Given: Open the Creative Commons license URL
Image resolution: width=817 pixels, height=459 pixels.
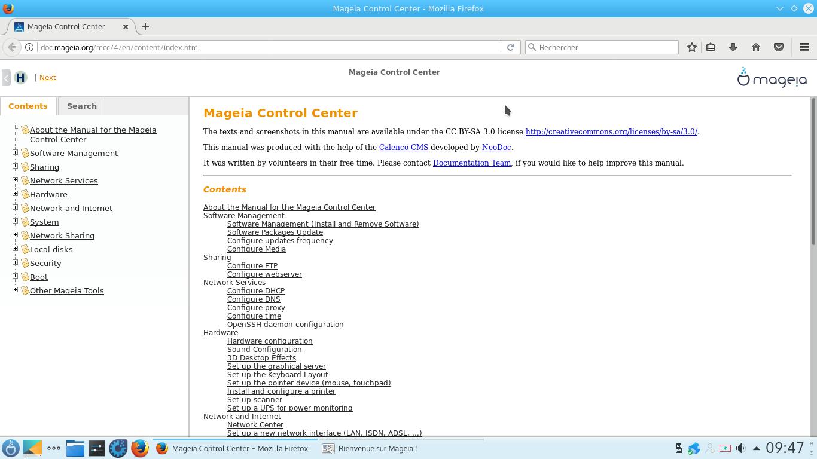Looking at the screenshot, I should pyautogui.click(x=611, y=131).
